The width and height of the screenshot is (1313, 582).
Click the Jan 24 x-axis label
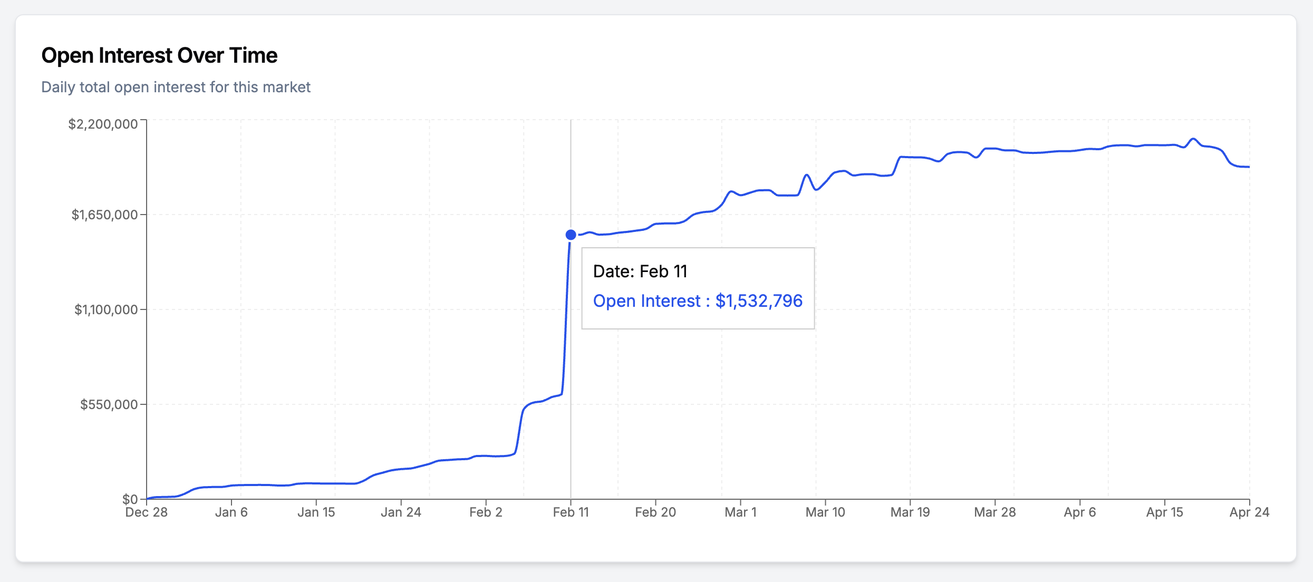(x=401, y=512)
